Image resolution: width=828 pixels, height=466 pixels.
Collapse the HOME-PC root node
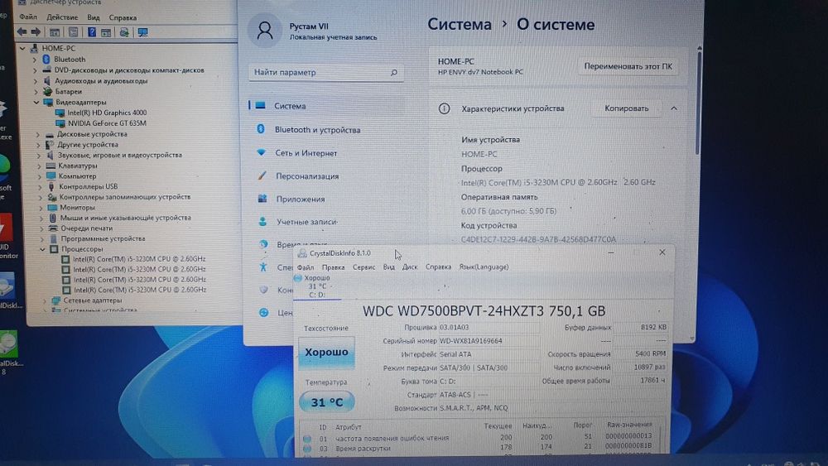pyautogui.click(x=22, y=48)
